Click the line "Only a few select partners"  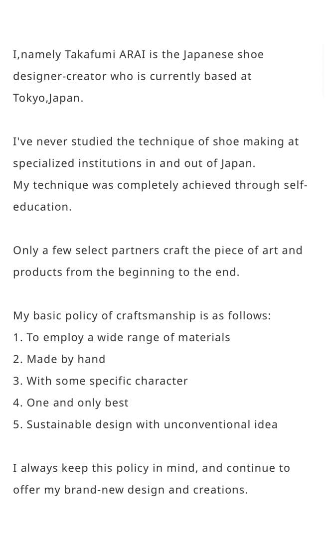pos(158,251)
